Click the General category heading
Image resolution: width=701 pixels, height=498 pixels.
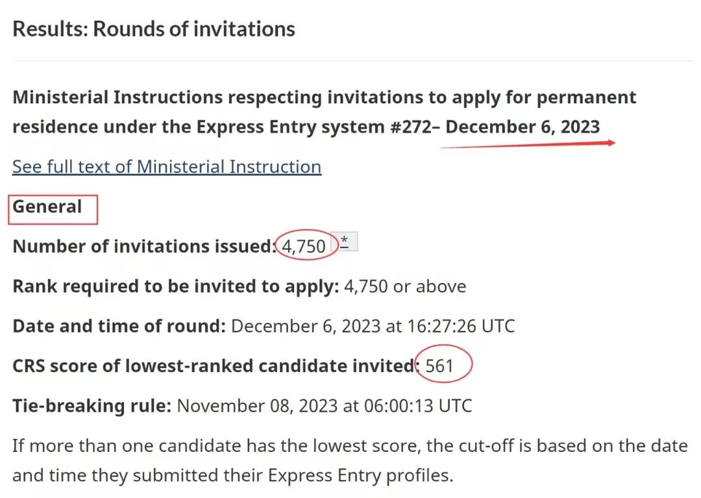click(x=47, y=207)
